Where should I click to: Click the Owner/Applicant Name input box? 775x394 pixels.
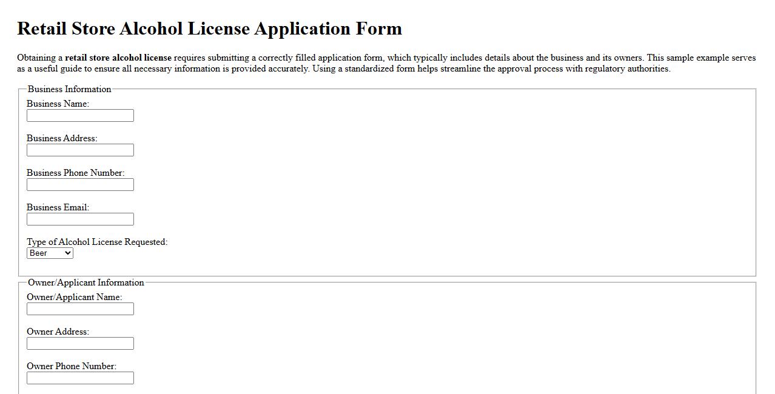click(x=80, y=309)
